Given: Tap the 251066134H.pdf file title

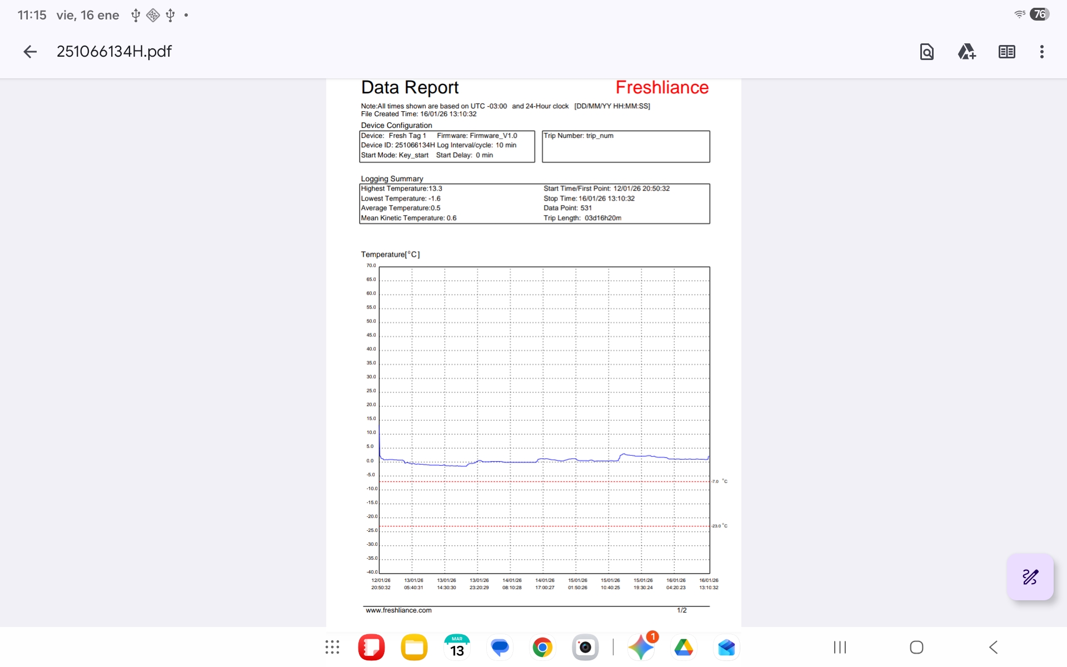Looking at the screenshot, I should pyautogui.click(x=114, y=52).
